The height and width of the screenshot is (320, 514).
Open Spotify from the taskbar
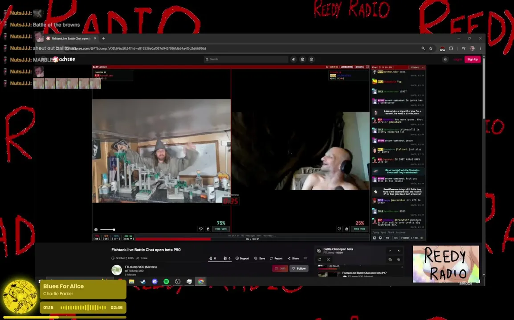(x=166, y=281)
